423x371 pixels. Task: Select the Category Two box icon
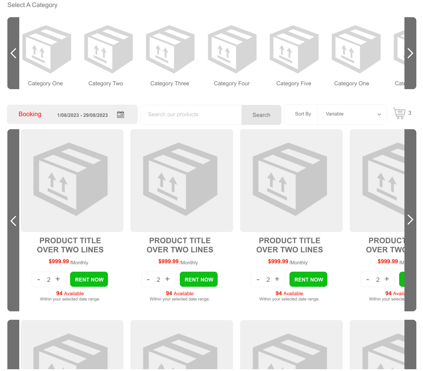[x=108, y=49]
